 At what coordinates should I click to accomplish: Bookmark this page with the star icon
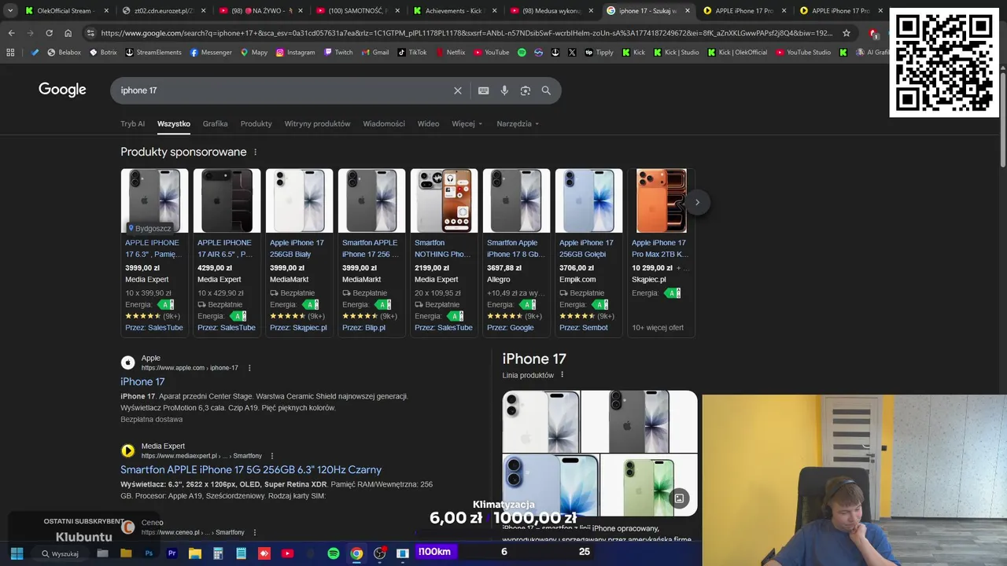[x=847, y=33]
